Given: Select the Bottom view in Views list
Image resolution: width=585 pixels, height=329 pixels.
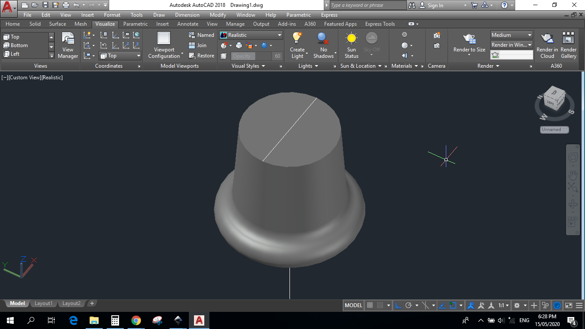Looking at the screenshot, I should coord(25,45).
